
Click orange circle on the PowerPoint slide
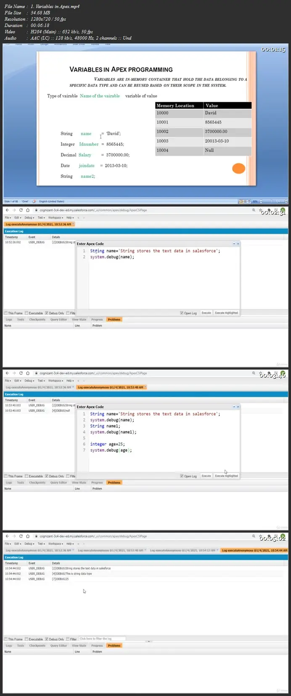tap(238, 169)
